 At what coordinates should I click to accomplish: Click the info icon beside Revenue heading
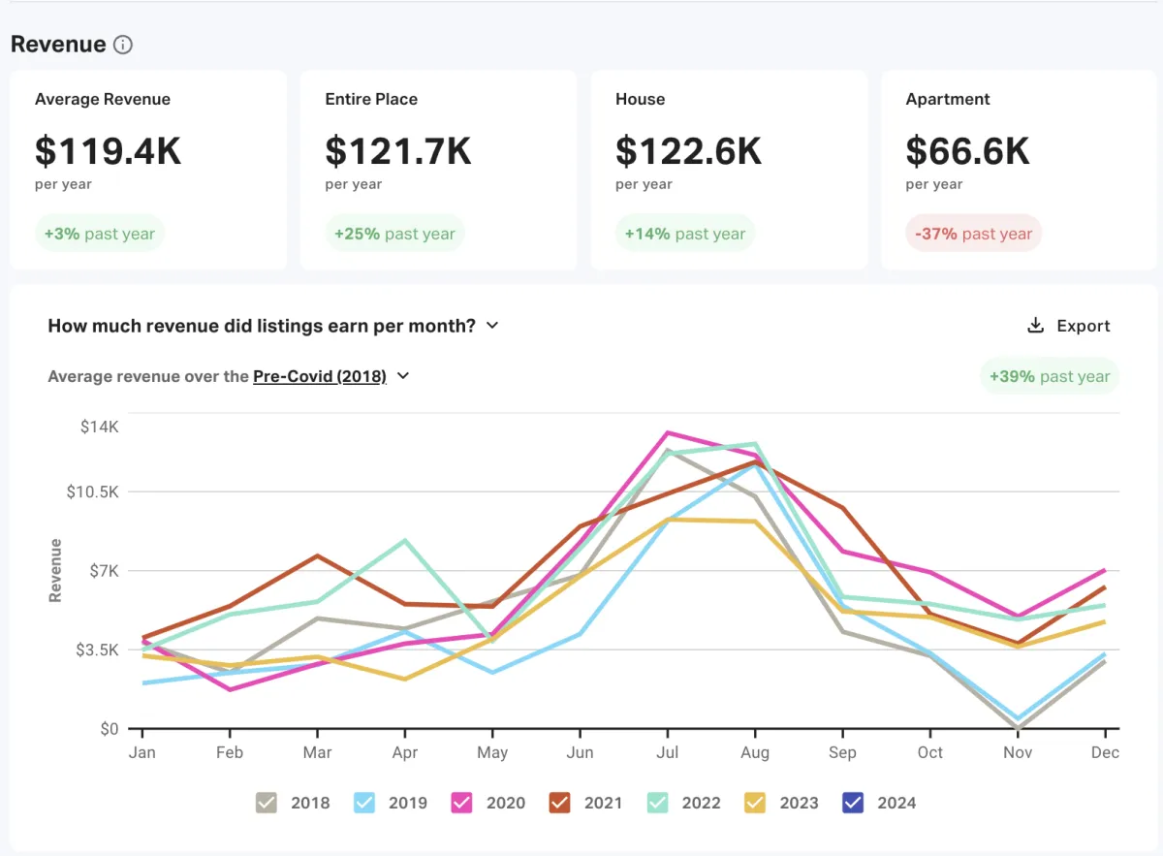pyautogui.click(x=123, y=45)
